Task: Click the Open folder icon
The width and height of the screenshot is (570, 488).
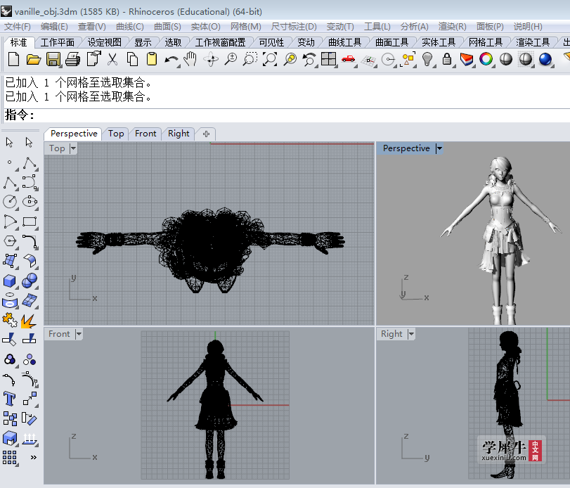Action: click(x=34, y=59)
